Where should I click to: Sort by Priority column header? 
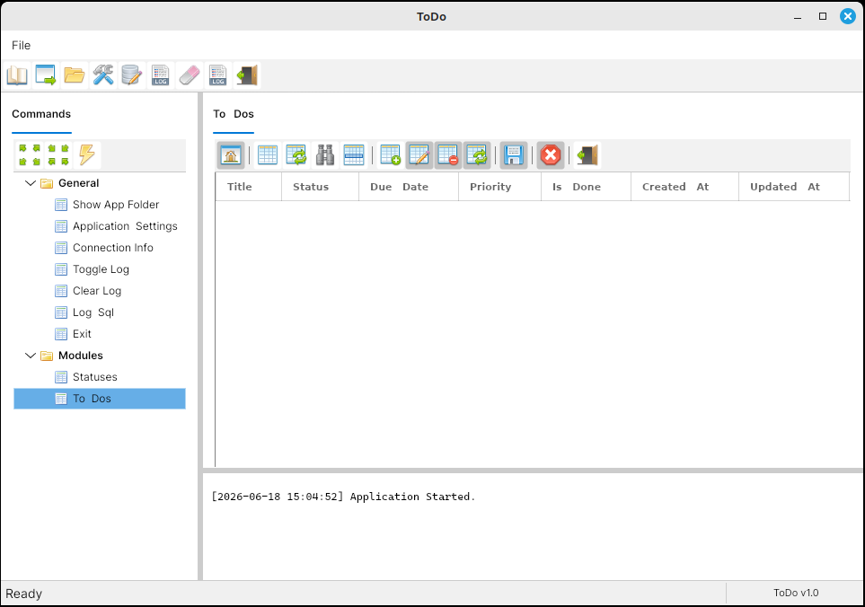pos(499,187)
